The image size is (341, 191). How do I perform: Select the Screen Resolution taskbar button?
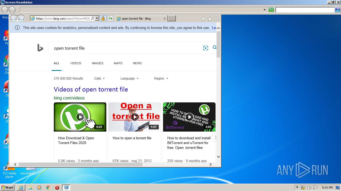click(66, 188)
